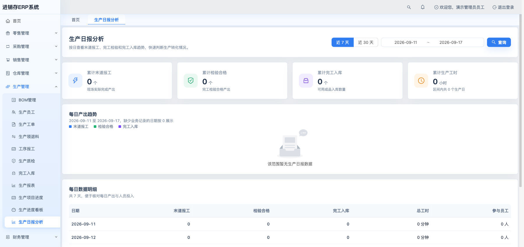Switch to the 首页 tab

(x=76, y=20)
